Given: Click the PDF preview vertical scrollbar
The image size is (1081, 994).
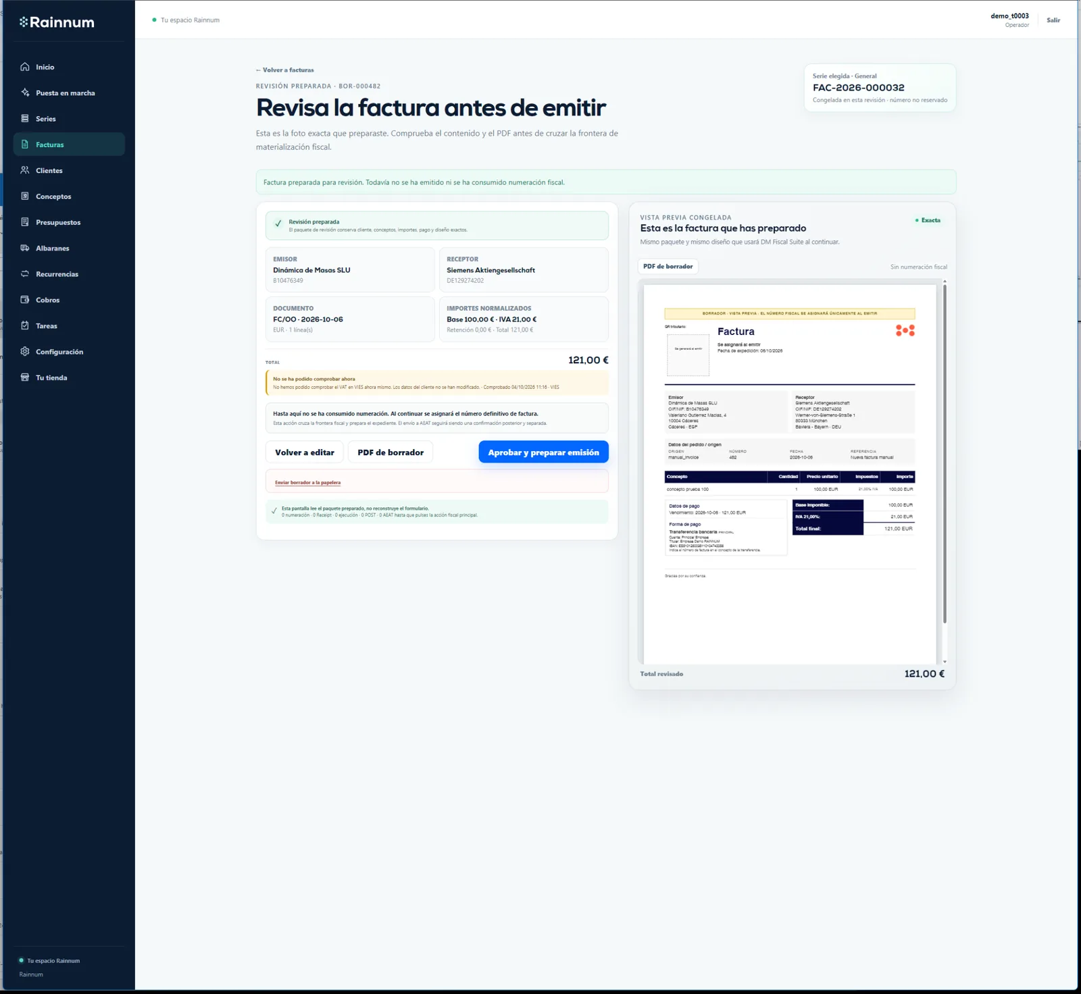Looking at the screenshot, I should tap(945, 454).
